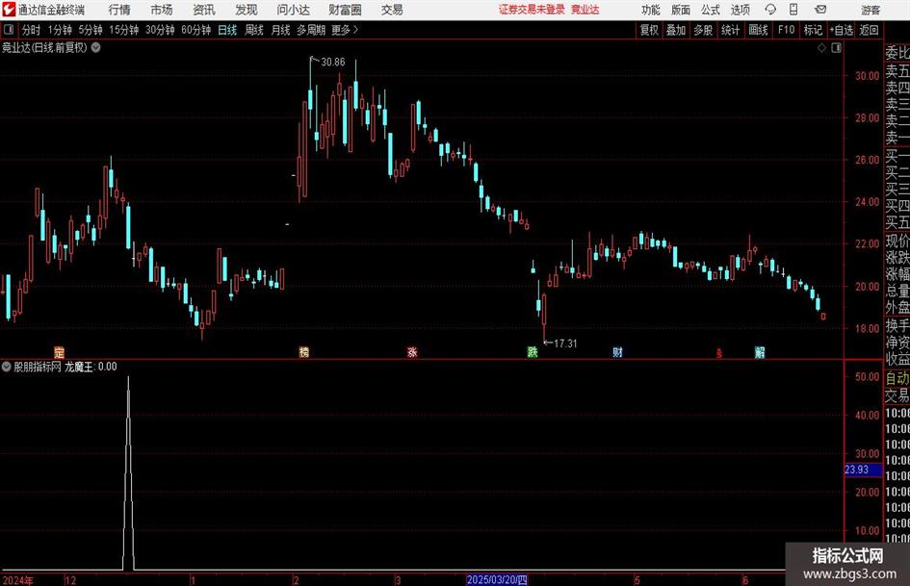Switch to 5分钟 period tab

[90, 30]
